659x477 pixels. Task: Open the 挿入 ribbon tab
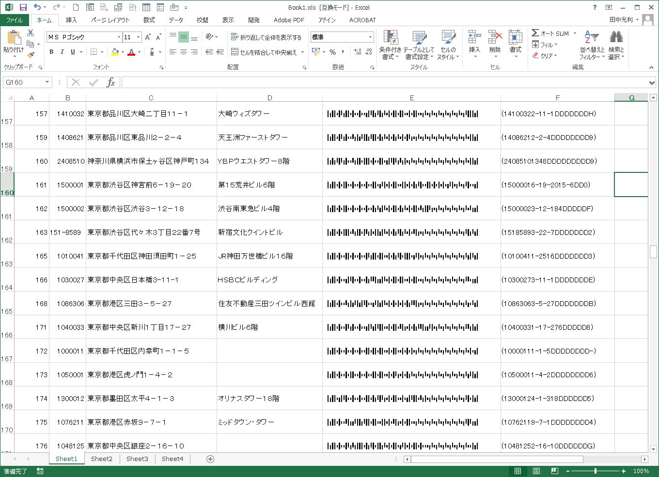(x=71, y=20)
